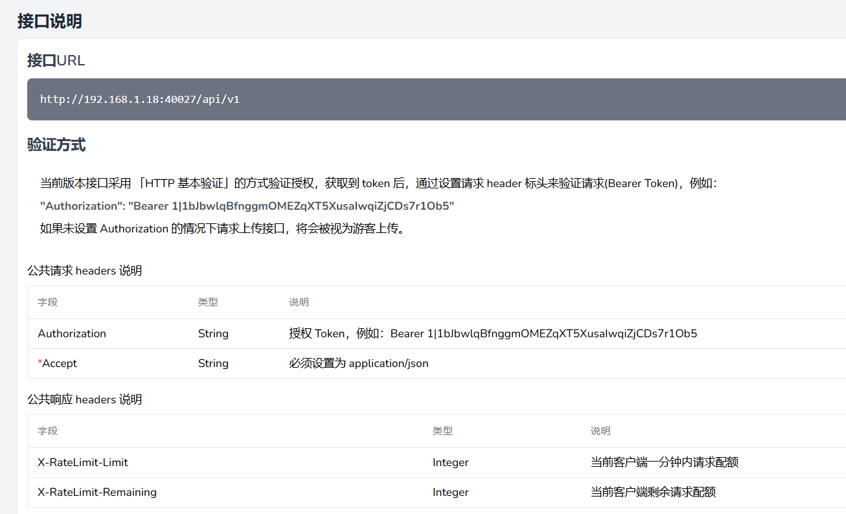Screen dimensions: 846x514
Task: Click the 说明 header in response headers table
Action: pyautogui.click(x=600, y=431)
